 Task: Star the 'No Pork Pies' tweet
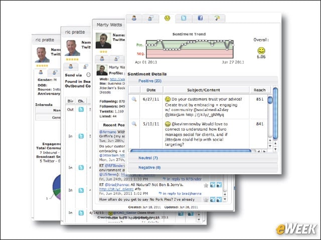(x=206, y=200)
